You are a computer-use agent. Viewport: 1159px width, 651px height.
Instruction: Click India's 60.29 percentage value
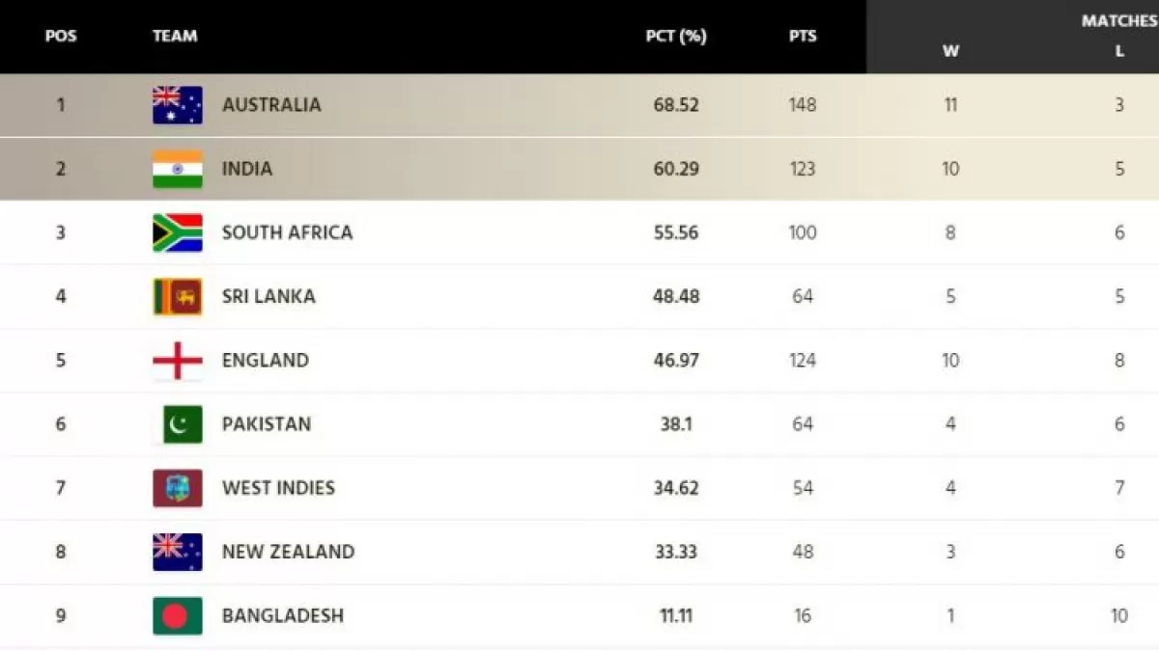676,169
